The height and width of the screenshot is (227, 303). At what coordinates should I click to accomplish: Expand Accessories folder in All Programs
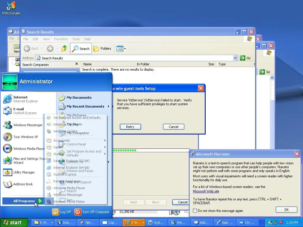pyautogui.click(x=76, y=140)
